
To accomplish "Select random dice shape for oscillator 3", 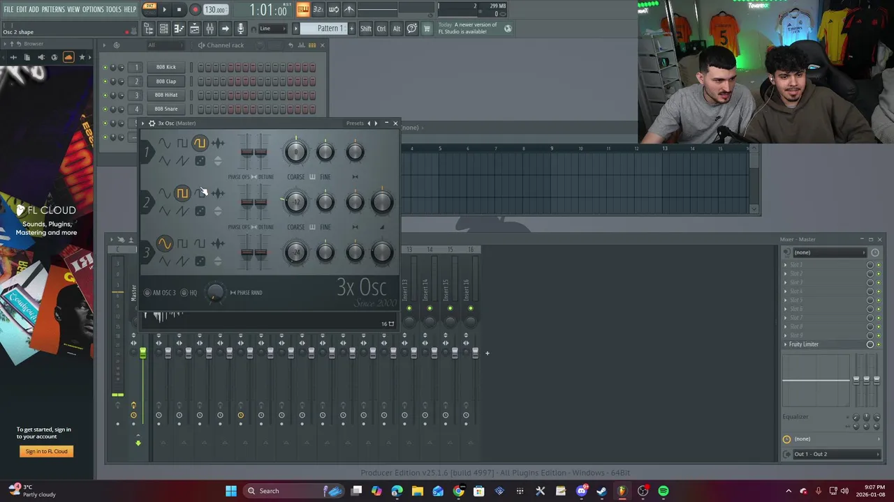I will click(200, 261).
